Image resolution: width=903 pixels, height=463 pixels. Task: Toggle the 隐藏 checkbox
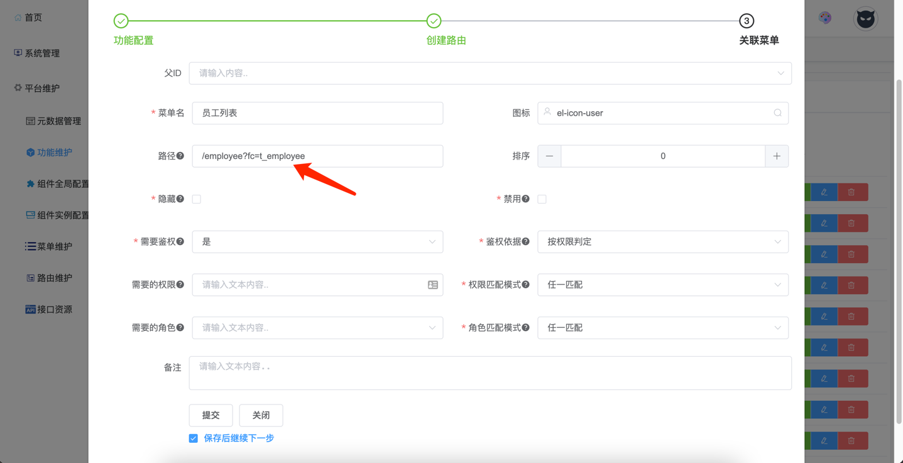point(197,199)
